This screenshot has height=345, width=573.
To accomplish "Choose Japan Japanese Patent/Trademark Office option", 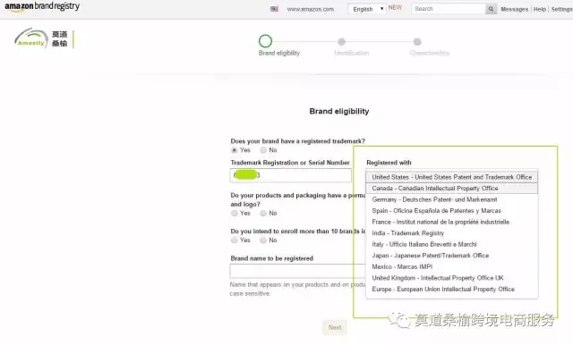I will coord(451,256).
